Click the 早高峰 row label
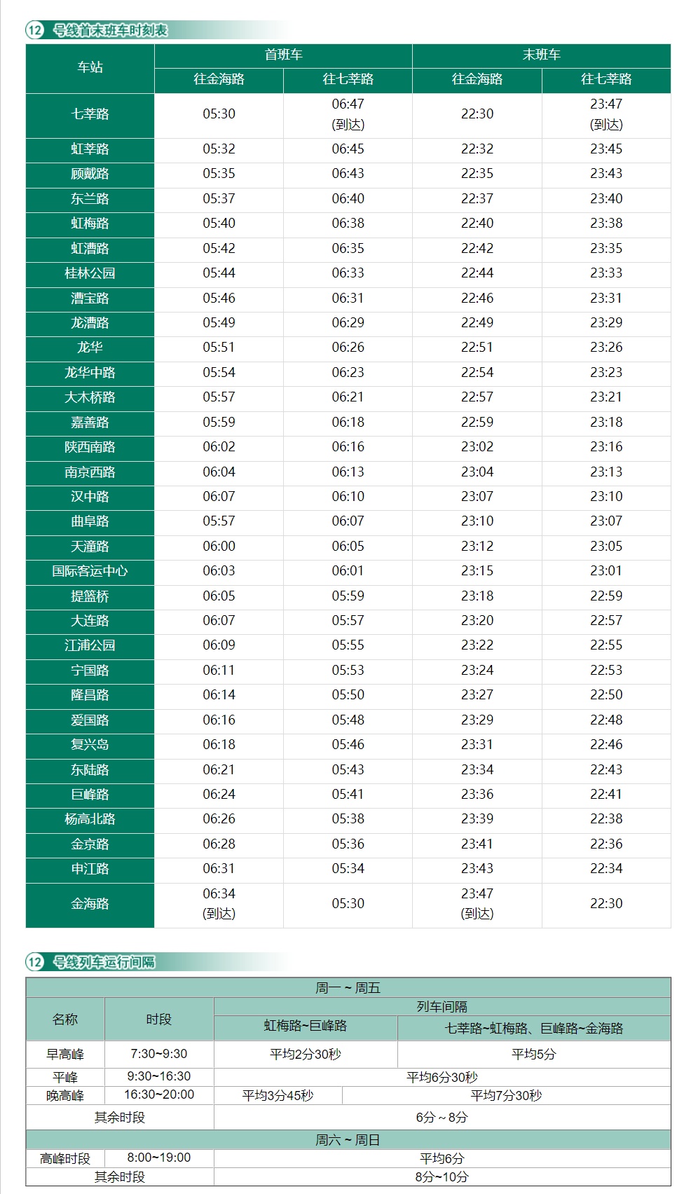 [65, 1054]
